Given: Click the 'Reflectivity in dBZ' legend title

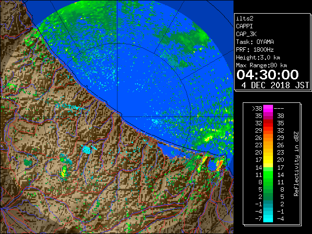Looking at the screenshot, I should coord(296,164).
